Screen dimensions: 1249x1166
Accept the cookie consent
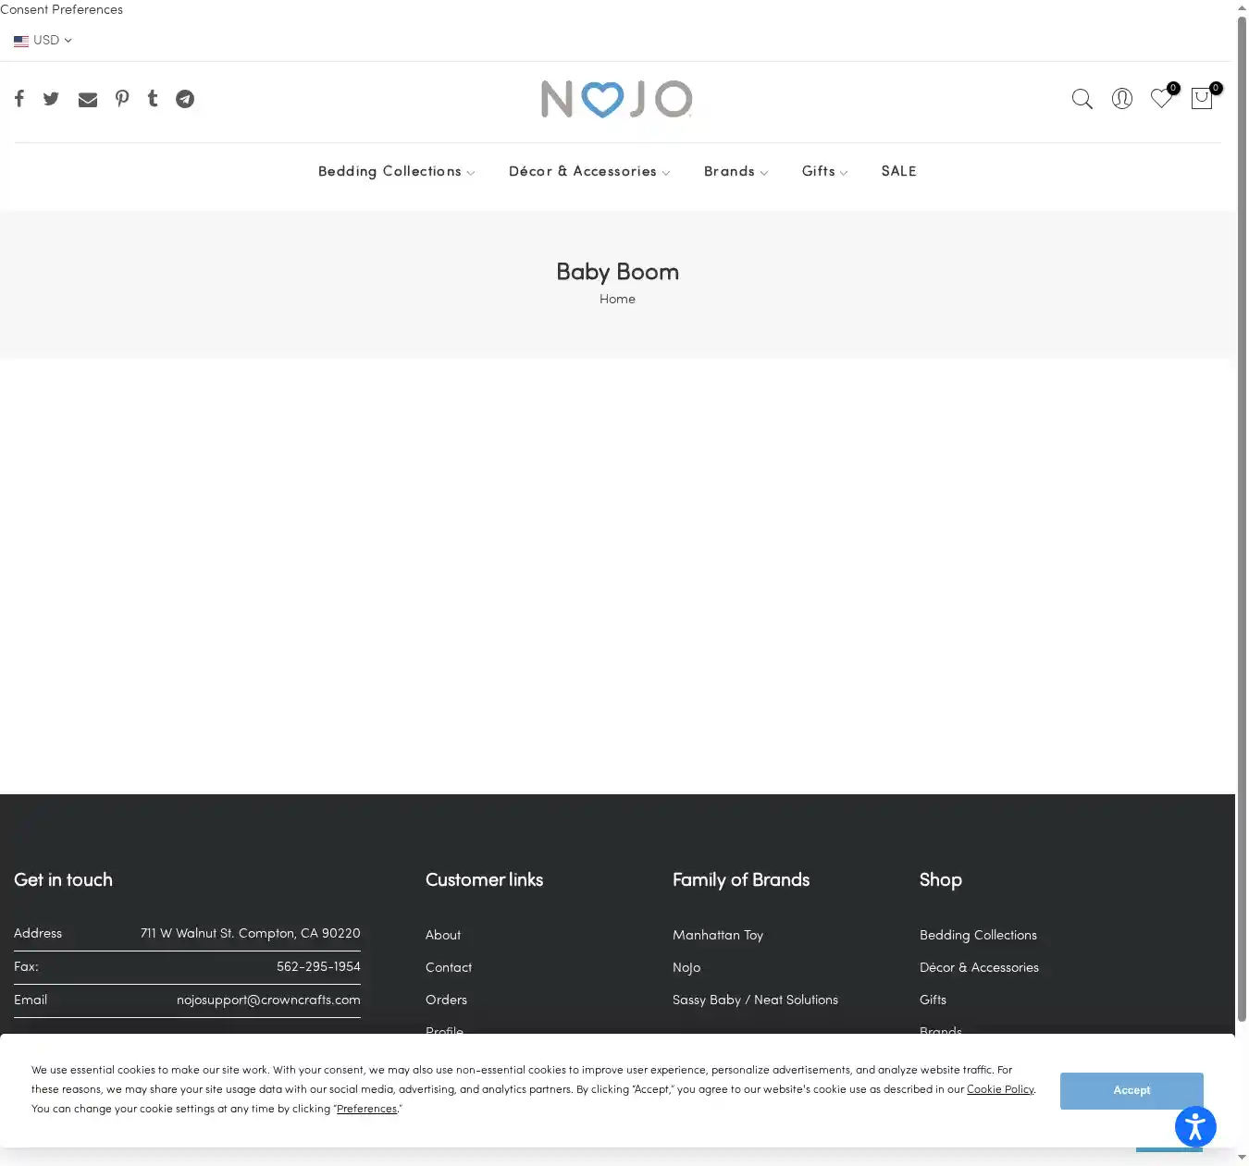pyautogui.click(x=1132, y=1091)
